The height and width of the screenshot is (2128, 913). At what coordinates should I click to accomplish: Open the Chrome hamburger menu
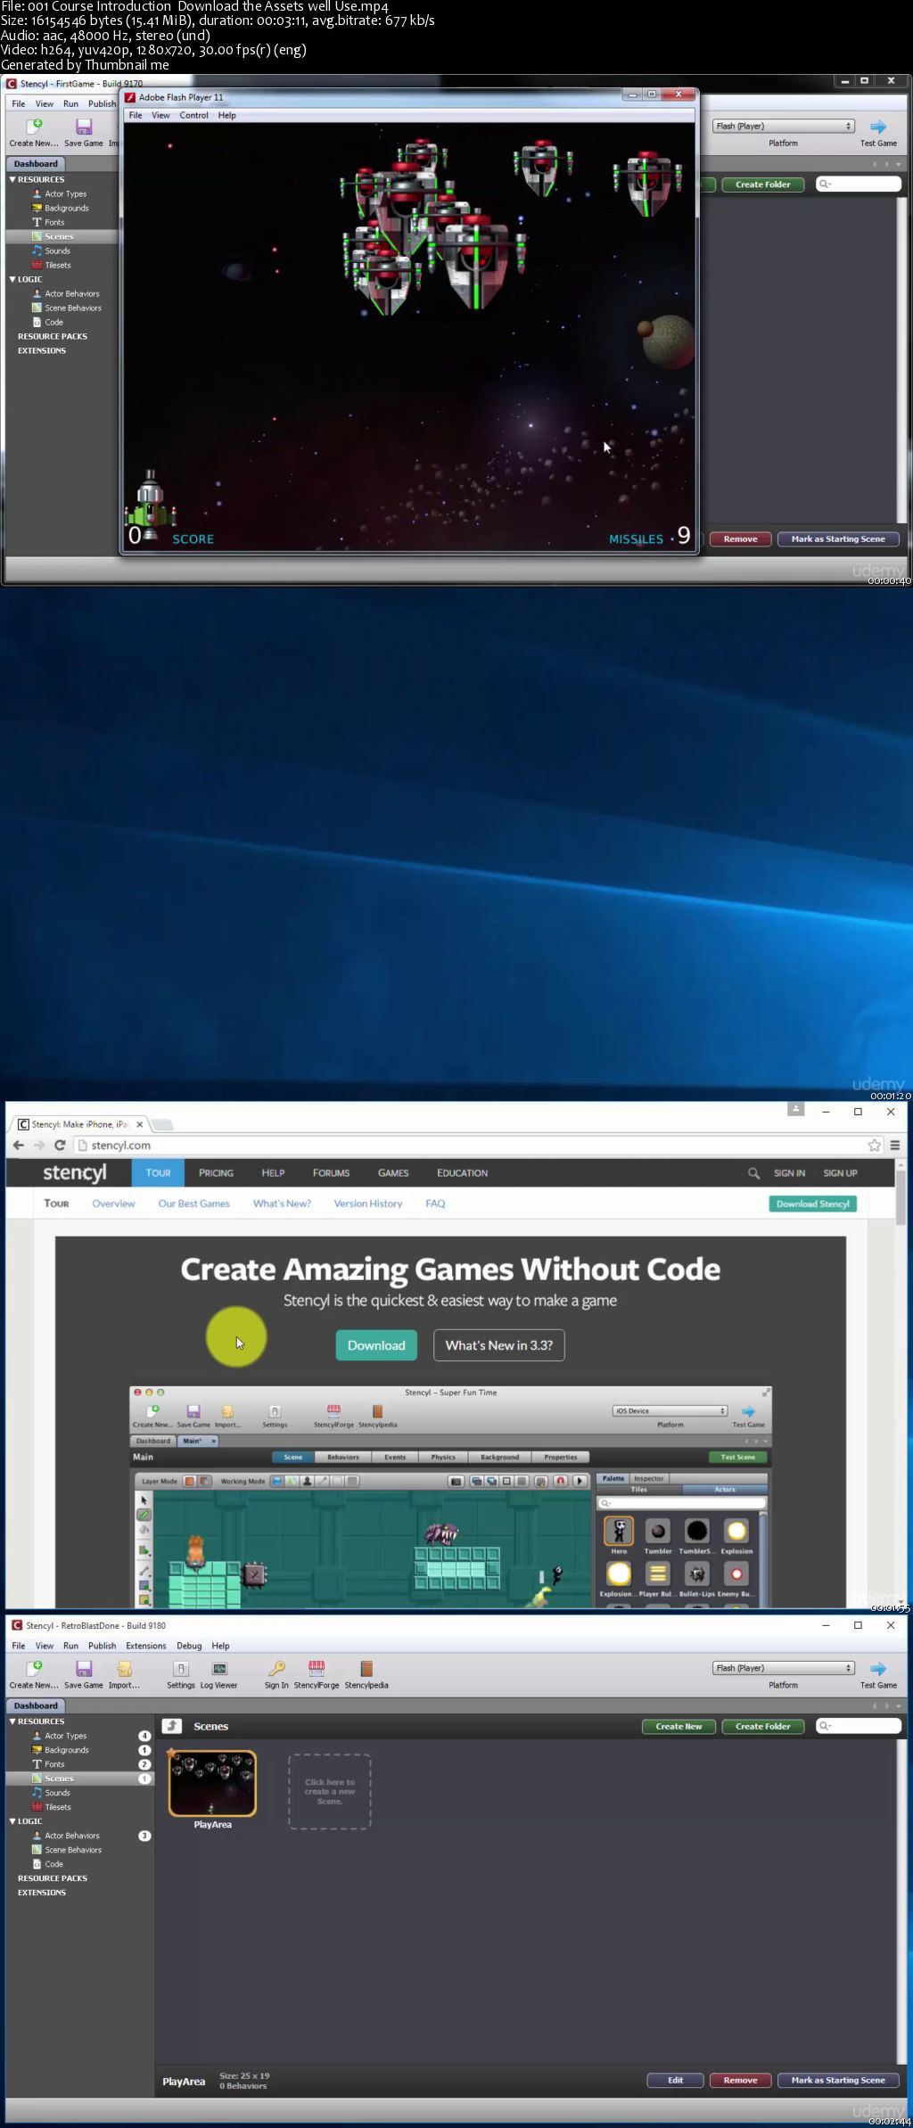click(894, 1145)
